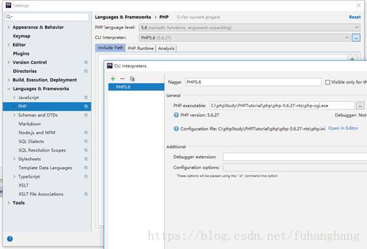Click the Debugger extension field

point(295,157)
